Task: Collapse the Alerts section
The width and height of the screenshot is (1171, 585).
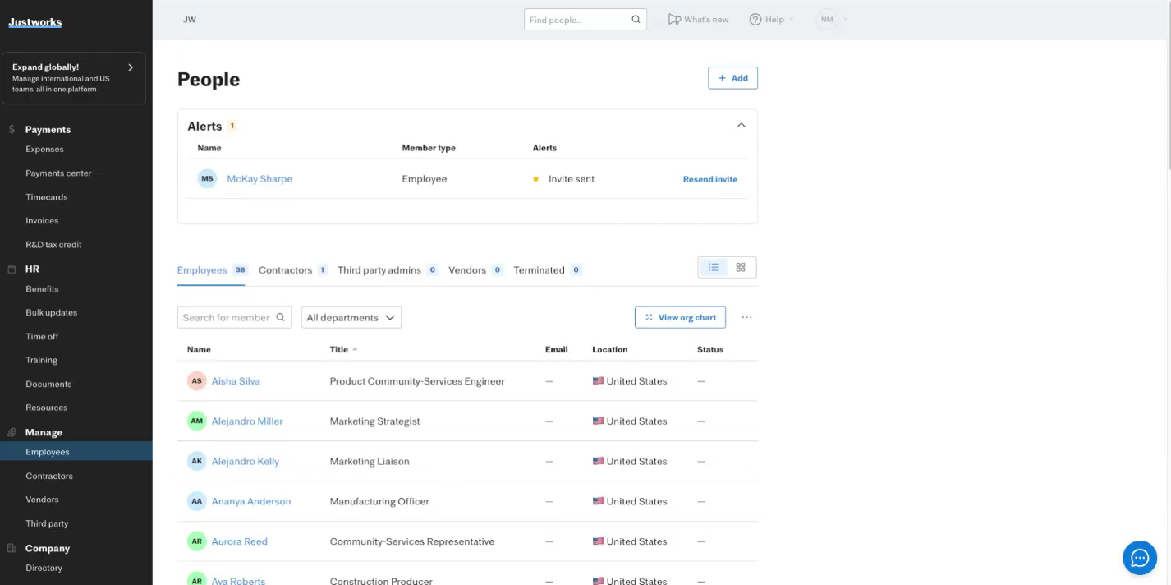Action: click(741, 125)
